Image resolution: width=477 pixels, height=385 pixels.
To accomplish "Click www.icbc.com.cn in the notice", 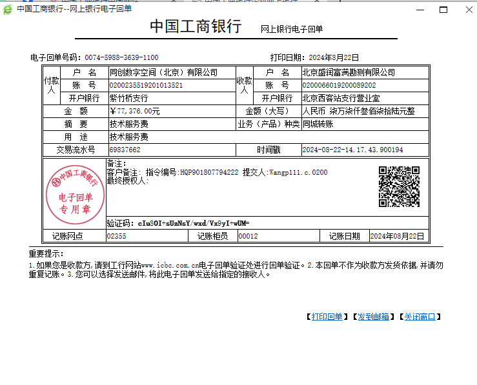I will [170, 266].
